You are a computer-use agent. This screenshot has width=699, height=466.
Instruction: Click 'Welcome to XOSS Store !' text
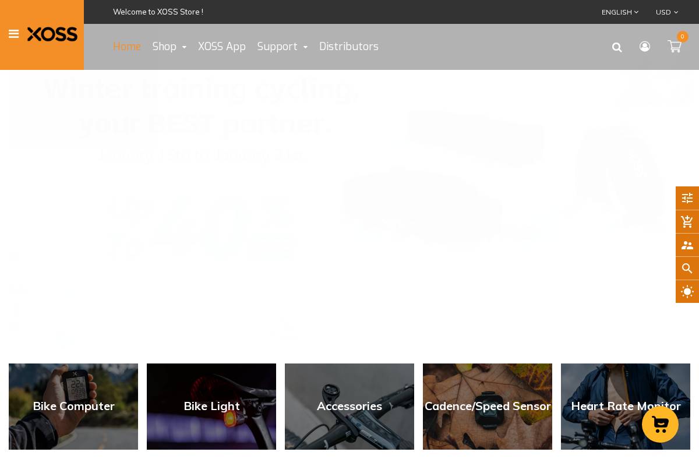point(158,12)
